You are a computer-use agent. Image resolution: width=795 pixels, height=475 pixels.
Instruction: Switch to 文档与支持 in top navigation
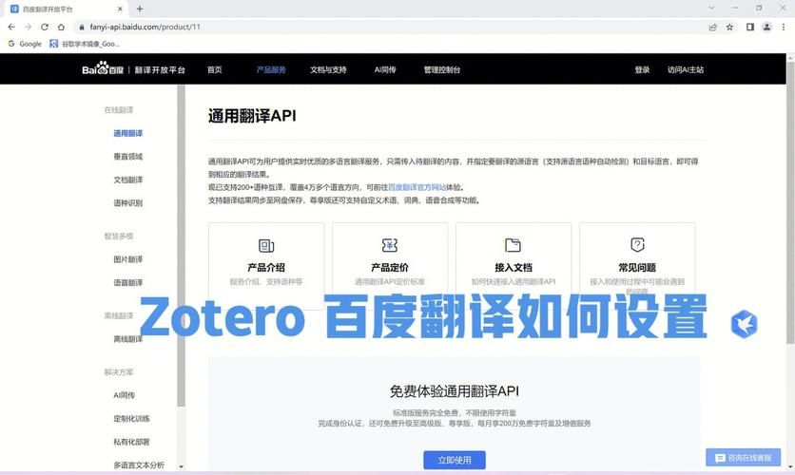(x=328, y=69)
